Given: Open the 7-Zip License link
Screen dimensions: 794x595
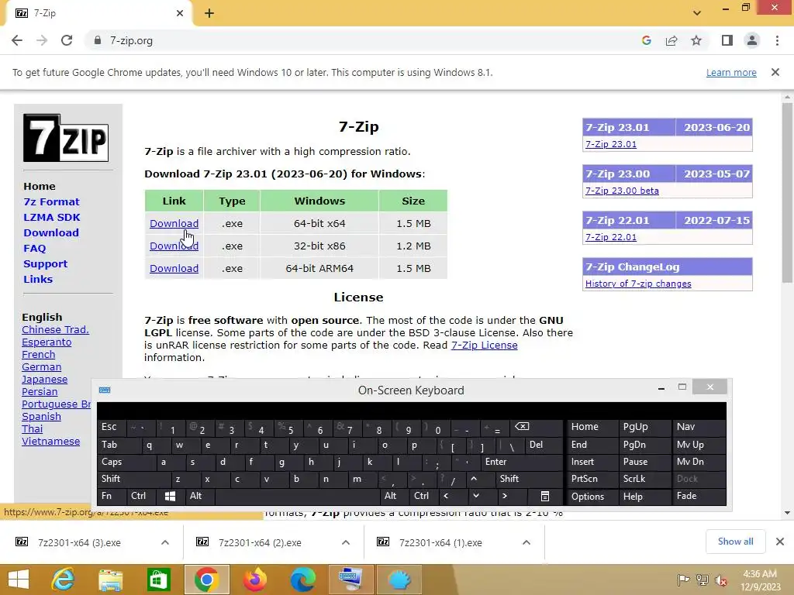Looking at the screenshot, I should point(484,345).
